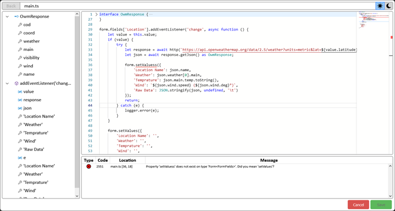Click variable icon beside e

(x=20, y=158)
